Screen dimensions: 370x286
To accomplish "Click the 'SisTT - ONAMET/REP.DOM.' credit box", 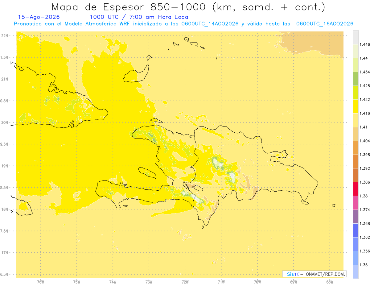I will point(314,274).
